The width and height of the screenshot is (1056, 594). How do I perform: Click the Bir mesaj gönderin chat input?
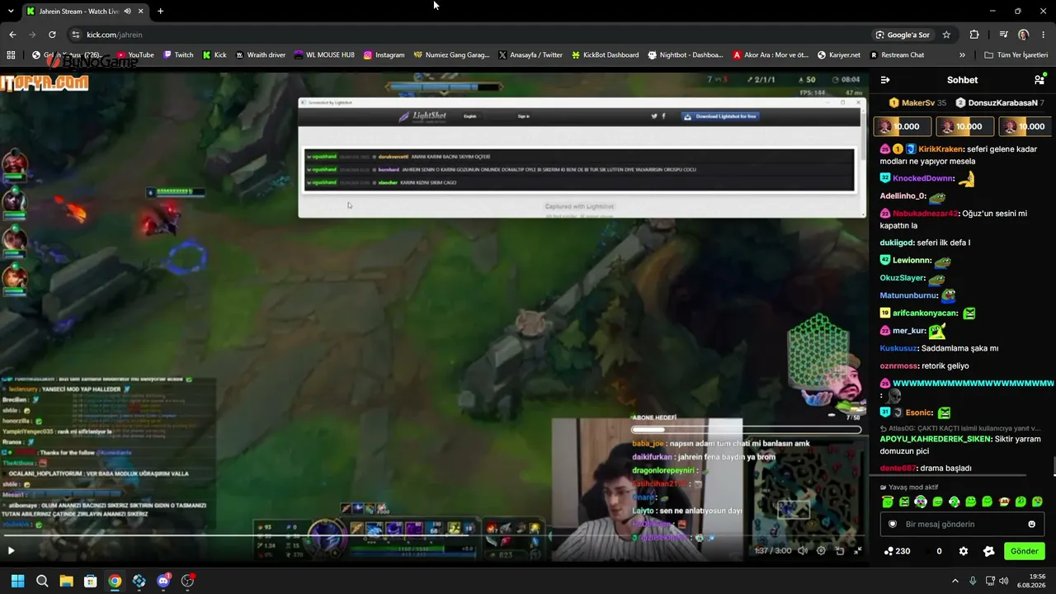click(x=962, y=524)
